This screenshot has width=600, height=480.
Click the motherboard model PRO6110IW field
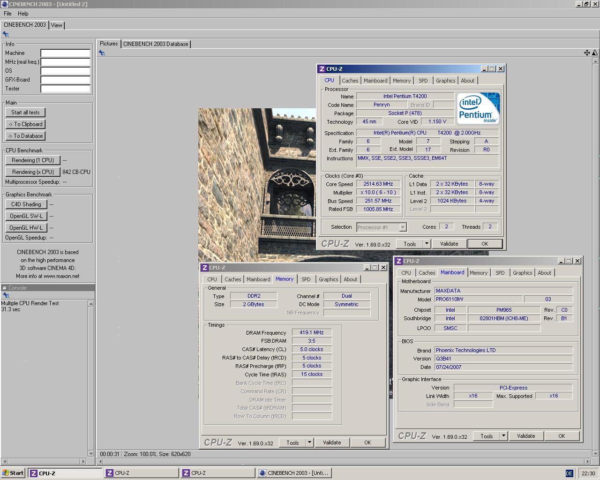point(478,299)
